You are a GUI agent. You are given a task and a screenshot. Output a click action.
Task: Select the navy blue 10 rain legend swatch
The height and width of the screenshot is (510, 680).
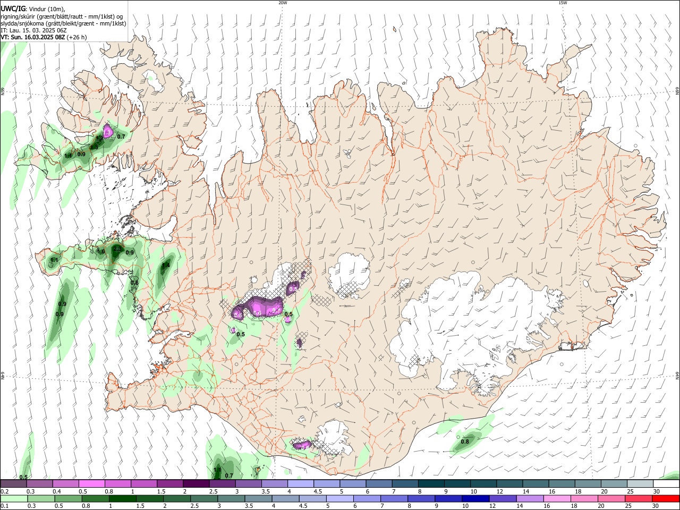(x=476, y=498)
